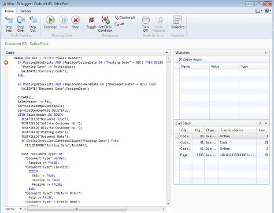The image size is (274, 213).
Task: Select the Codeunit 81 OnRun row at line 2
Action: [x=221, y=149]
